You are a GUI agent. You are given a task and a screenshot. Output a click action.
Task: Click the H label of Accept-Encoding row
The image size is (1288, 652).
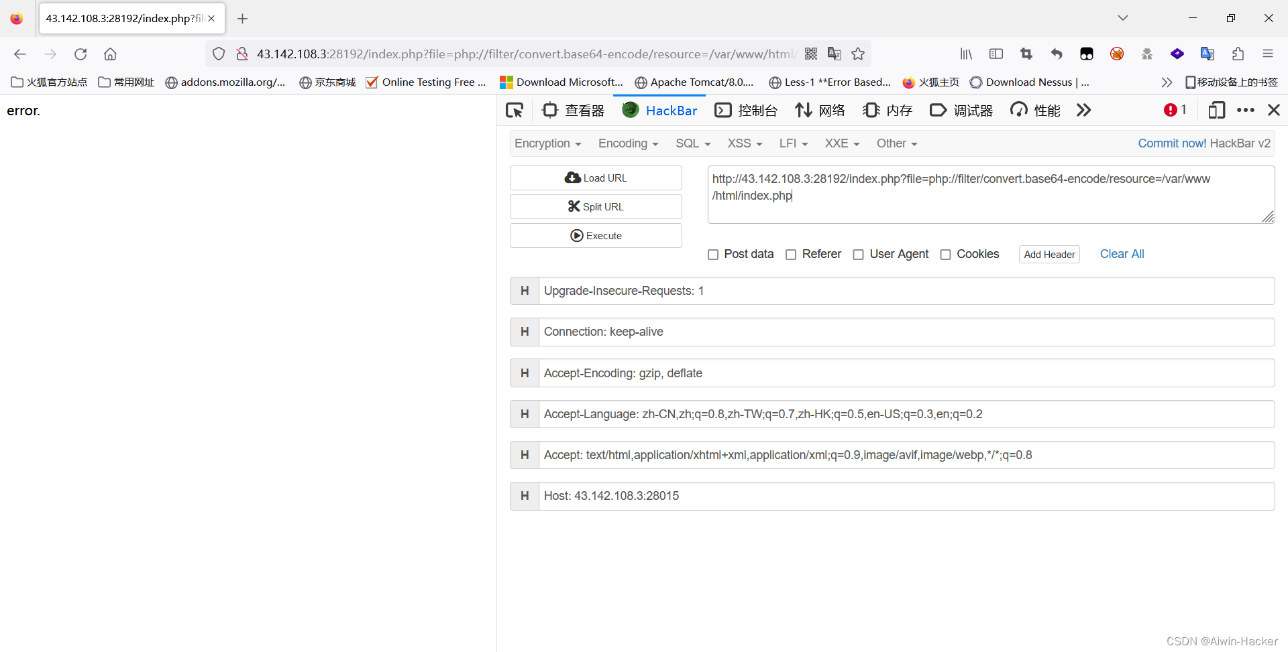pos(525,373)
